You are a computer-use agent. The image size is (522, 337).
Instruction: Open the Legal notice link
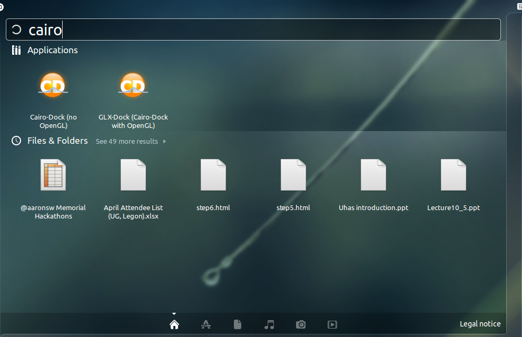tap(480, 324)
